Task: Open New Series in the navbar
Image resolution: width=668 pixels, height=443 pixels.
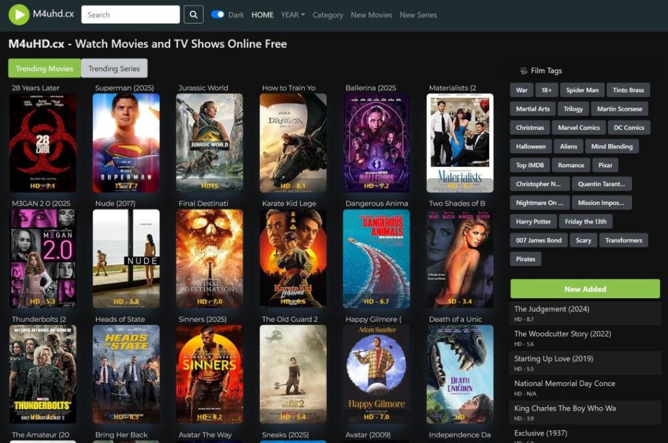Action: click(x=418, y=15)
